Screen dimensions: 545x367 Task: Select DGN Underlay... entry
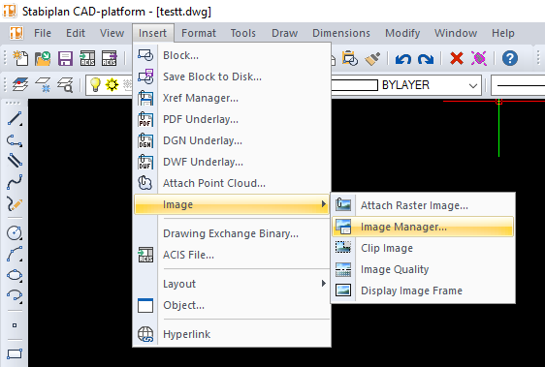232,140
